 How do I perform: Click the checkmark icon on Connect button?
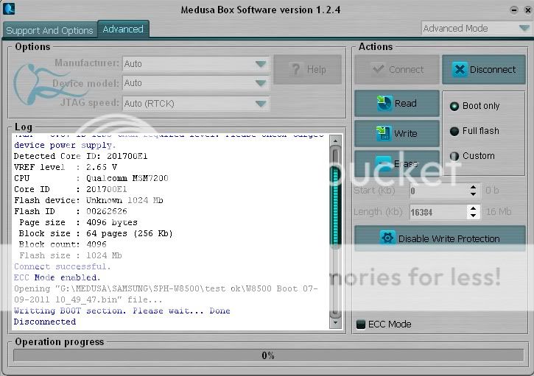click(379, 69)
